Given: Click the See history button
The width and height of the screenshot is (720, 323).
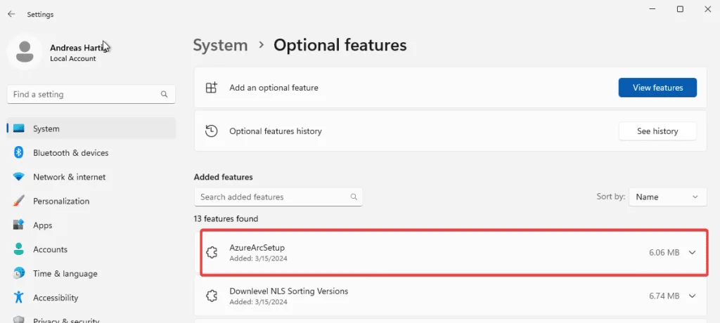Looking at the screenshot, I should tap(657, 131).
